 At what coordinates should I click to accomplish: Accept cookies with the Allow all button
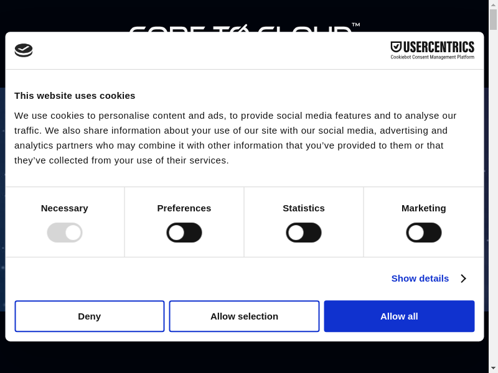pos(399,316)
